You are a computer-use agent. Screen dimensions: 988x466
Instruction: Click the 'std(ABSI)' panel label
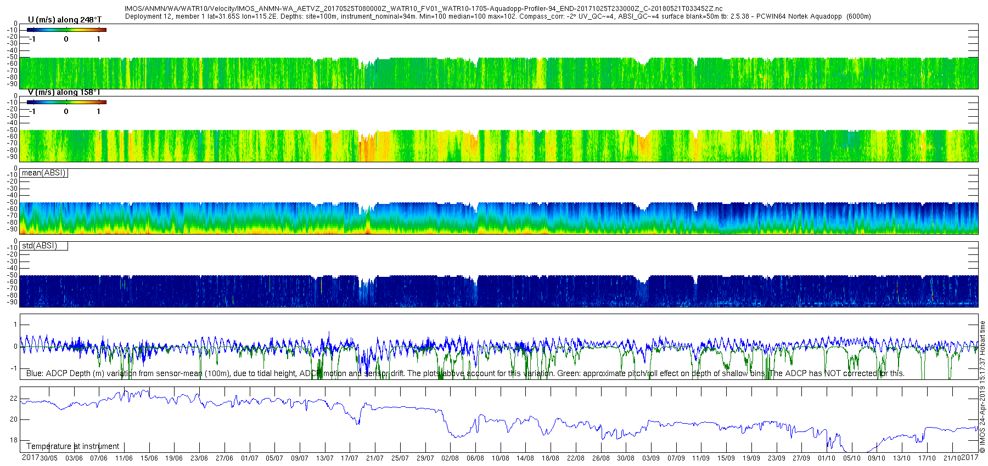click(40, 246)
